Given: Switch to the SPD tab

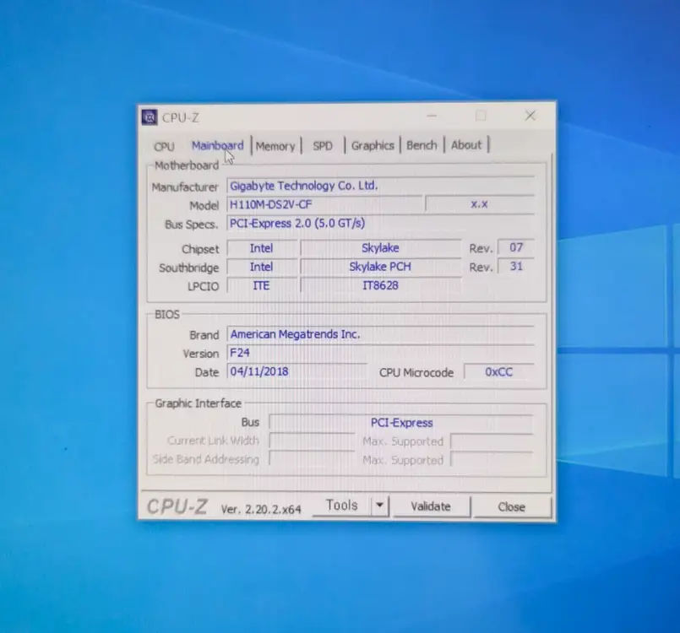Looking at the screenshot, I should (323, 145).
